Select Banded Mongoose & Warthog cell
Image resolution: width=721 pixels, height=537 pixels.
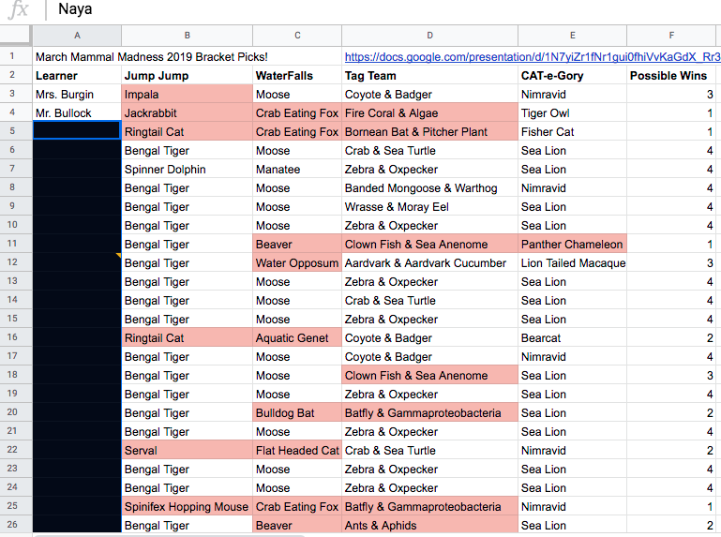[430, 188]
